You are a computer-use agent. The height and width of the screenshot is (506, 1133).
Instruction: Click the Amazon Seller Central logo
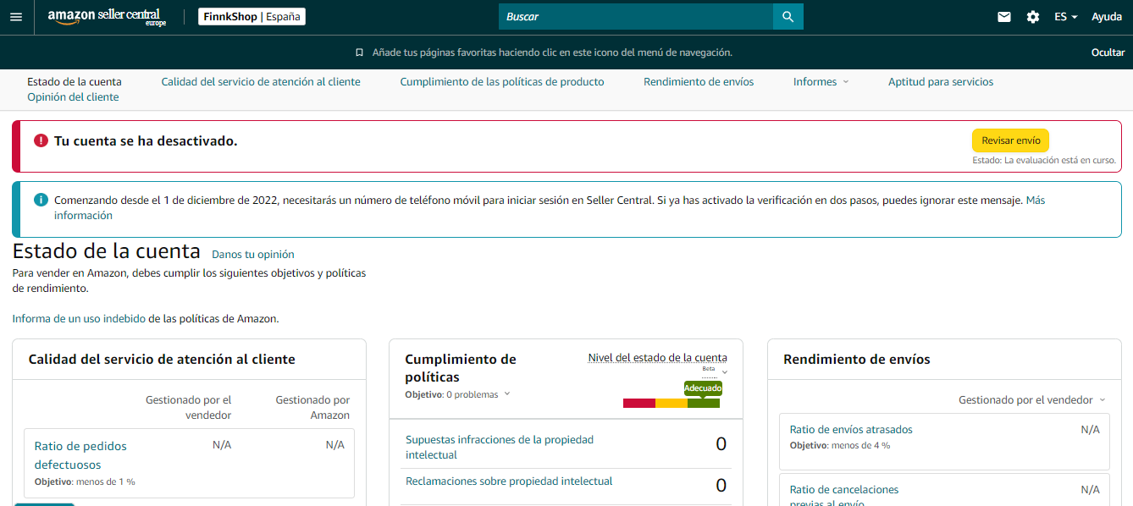pyautogui.click(x=107, y=17)
